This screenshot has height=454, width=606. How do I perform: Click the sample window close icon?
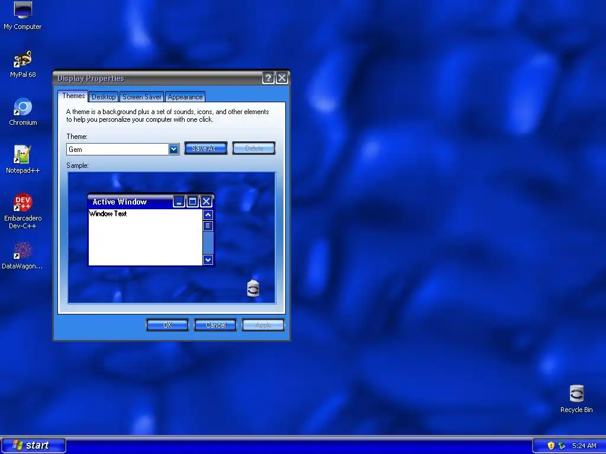click(207, 202)
